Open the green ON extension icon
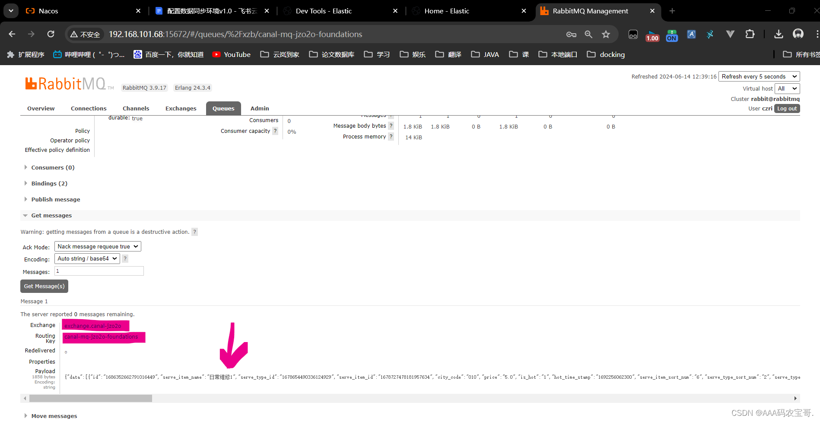820x421 pixels. pos(672,35)
